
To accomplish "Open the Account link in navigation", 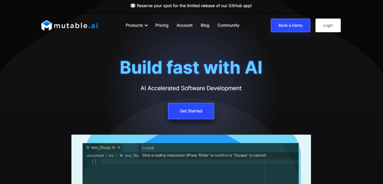I will click(x=184, y=25).
